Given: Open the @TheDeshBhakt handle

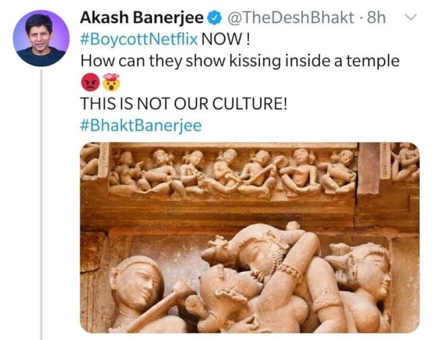Looking at the screenshot, I should coord(290,18).
